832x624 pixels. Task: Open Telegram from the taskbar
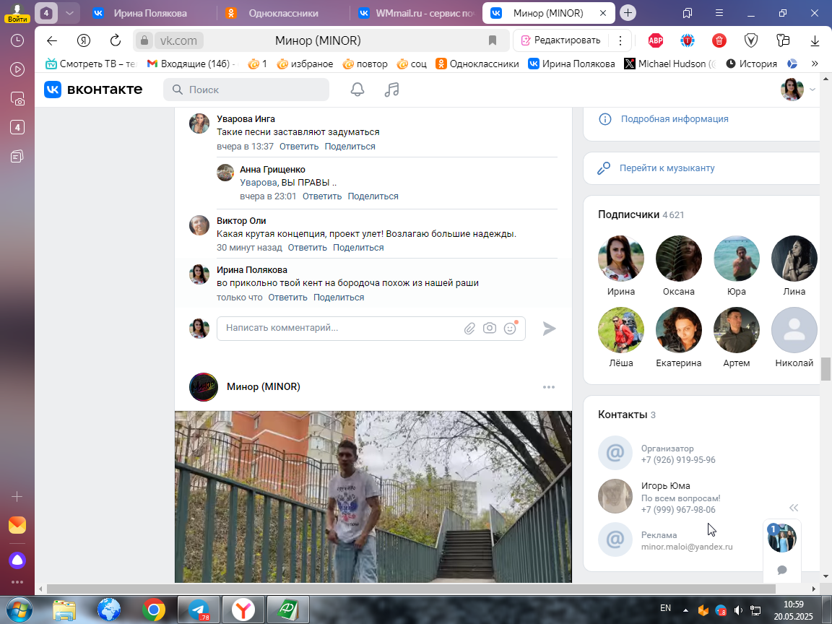[x=199, y=610]
